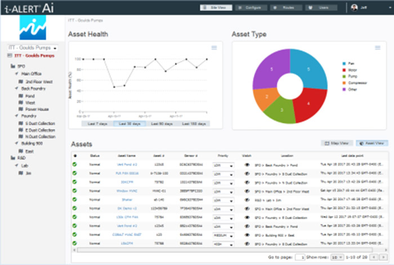Click green status check for Window HVAC row
394x265 pixels.
pos(75,191)
